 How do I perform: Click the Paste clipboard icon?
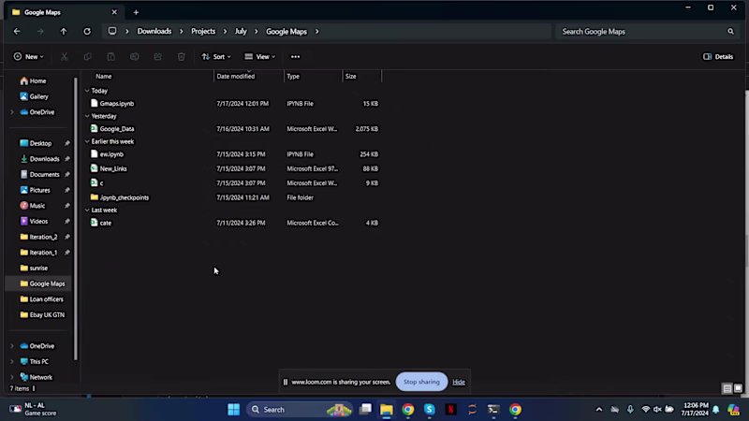[x=110, y=57]
